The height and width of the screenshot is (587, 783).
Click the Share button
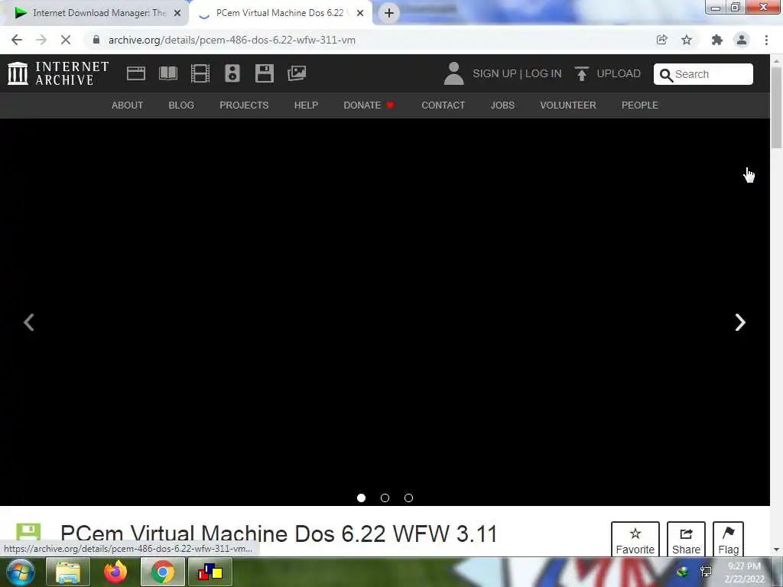click(686, 539)
